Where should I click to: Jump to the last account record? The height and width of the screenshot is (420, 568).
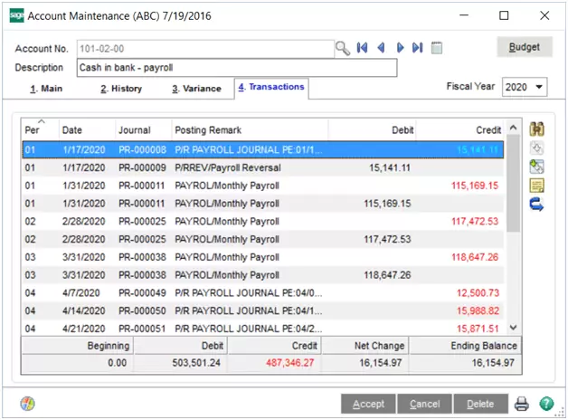(417, 48)
